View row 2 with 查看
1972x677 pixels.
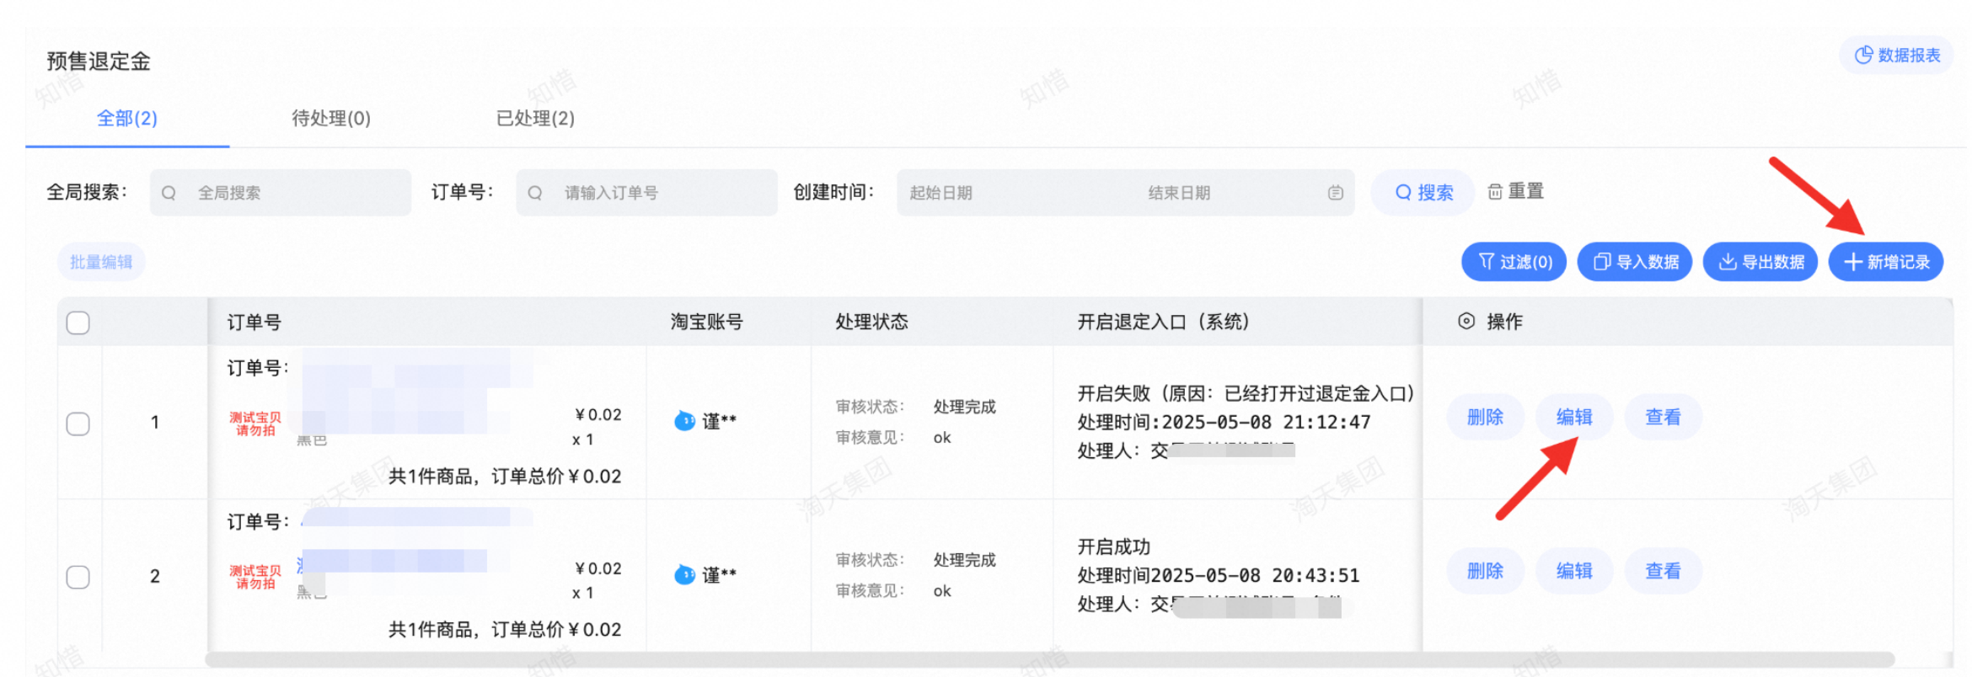pyautogui.click(x=1664, y=571)
